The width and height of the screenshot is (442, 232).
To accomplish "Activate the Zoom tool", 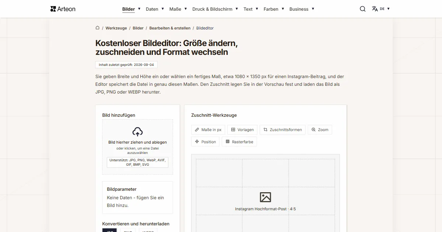I will click(x=320, y=130).
